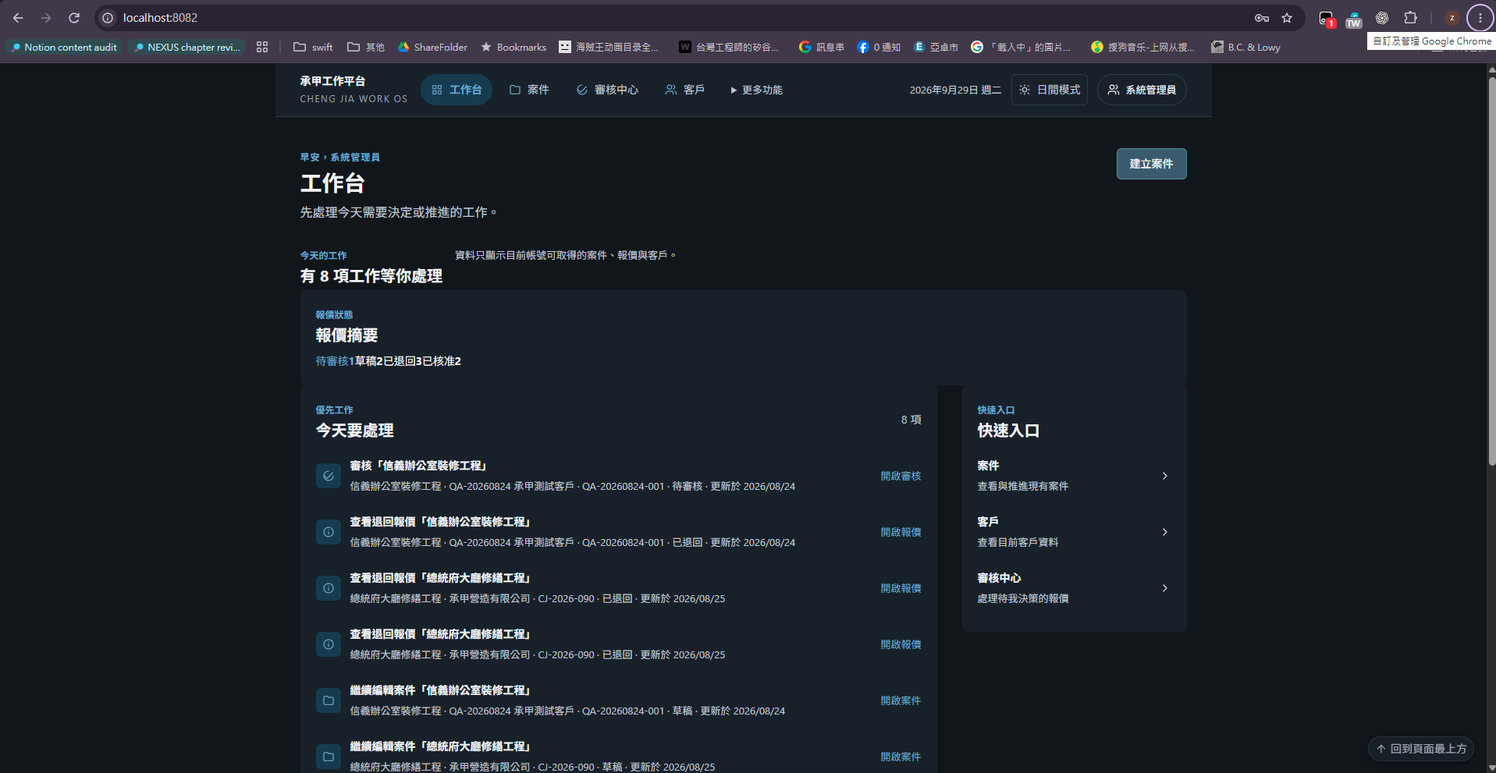Screen dimensions: 1496x773
Task: Open Chrome three-dot menu
Action: click(1480, 18)
